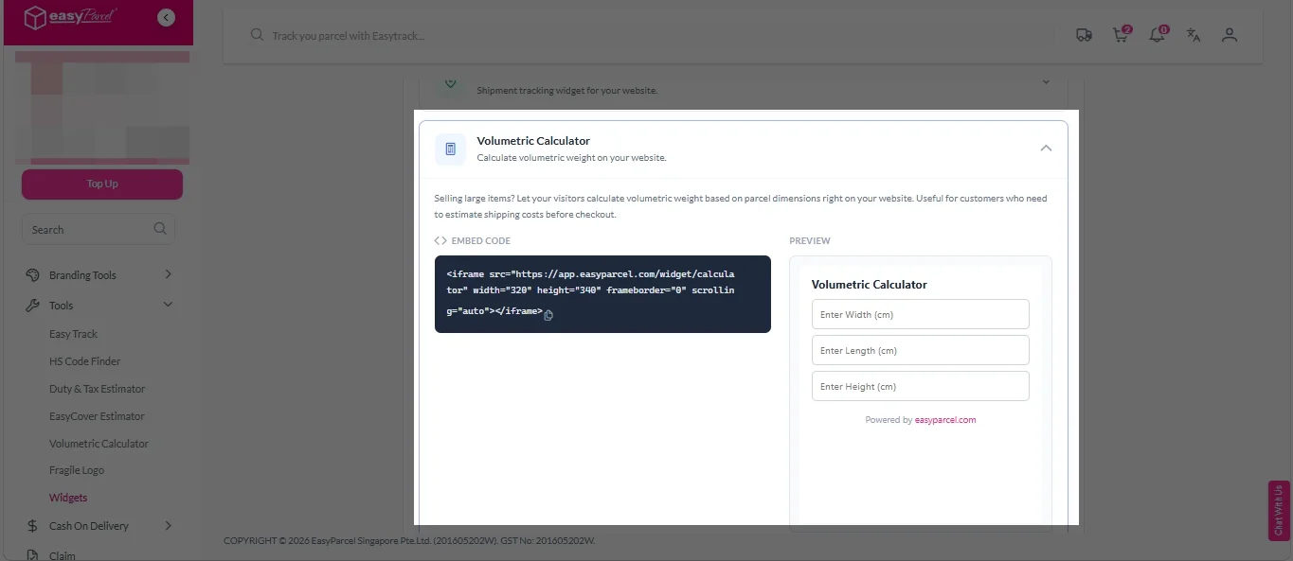This screenshot has height=561, width=1293.
Task: Collapse the sidebar with the arrow button
Action: coord(167,17)
